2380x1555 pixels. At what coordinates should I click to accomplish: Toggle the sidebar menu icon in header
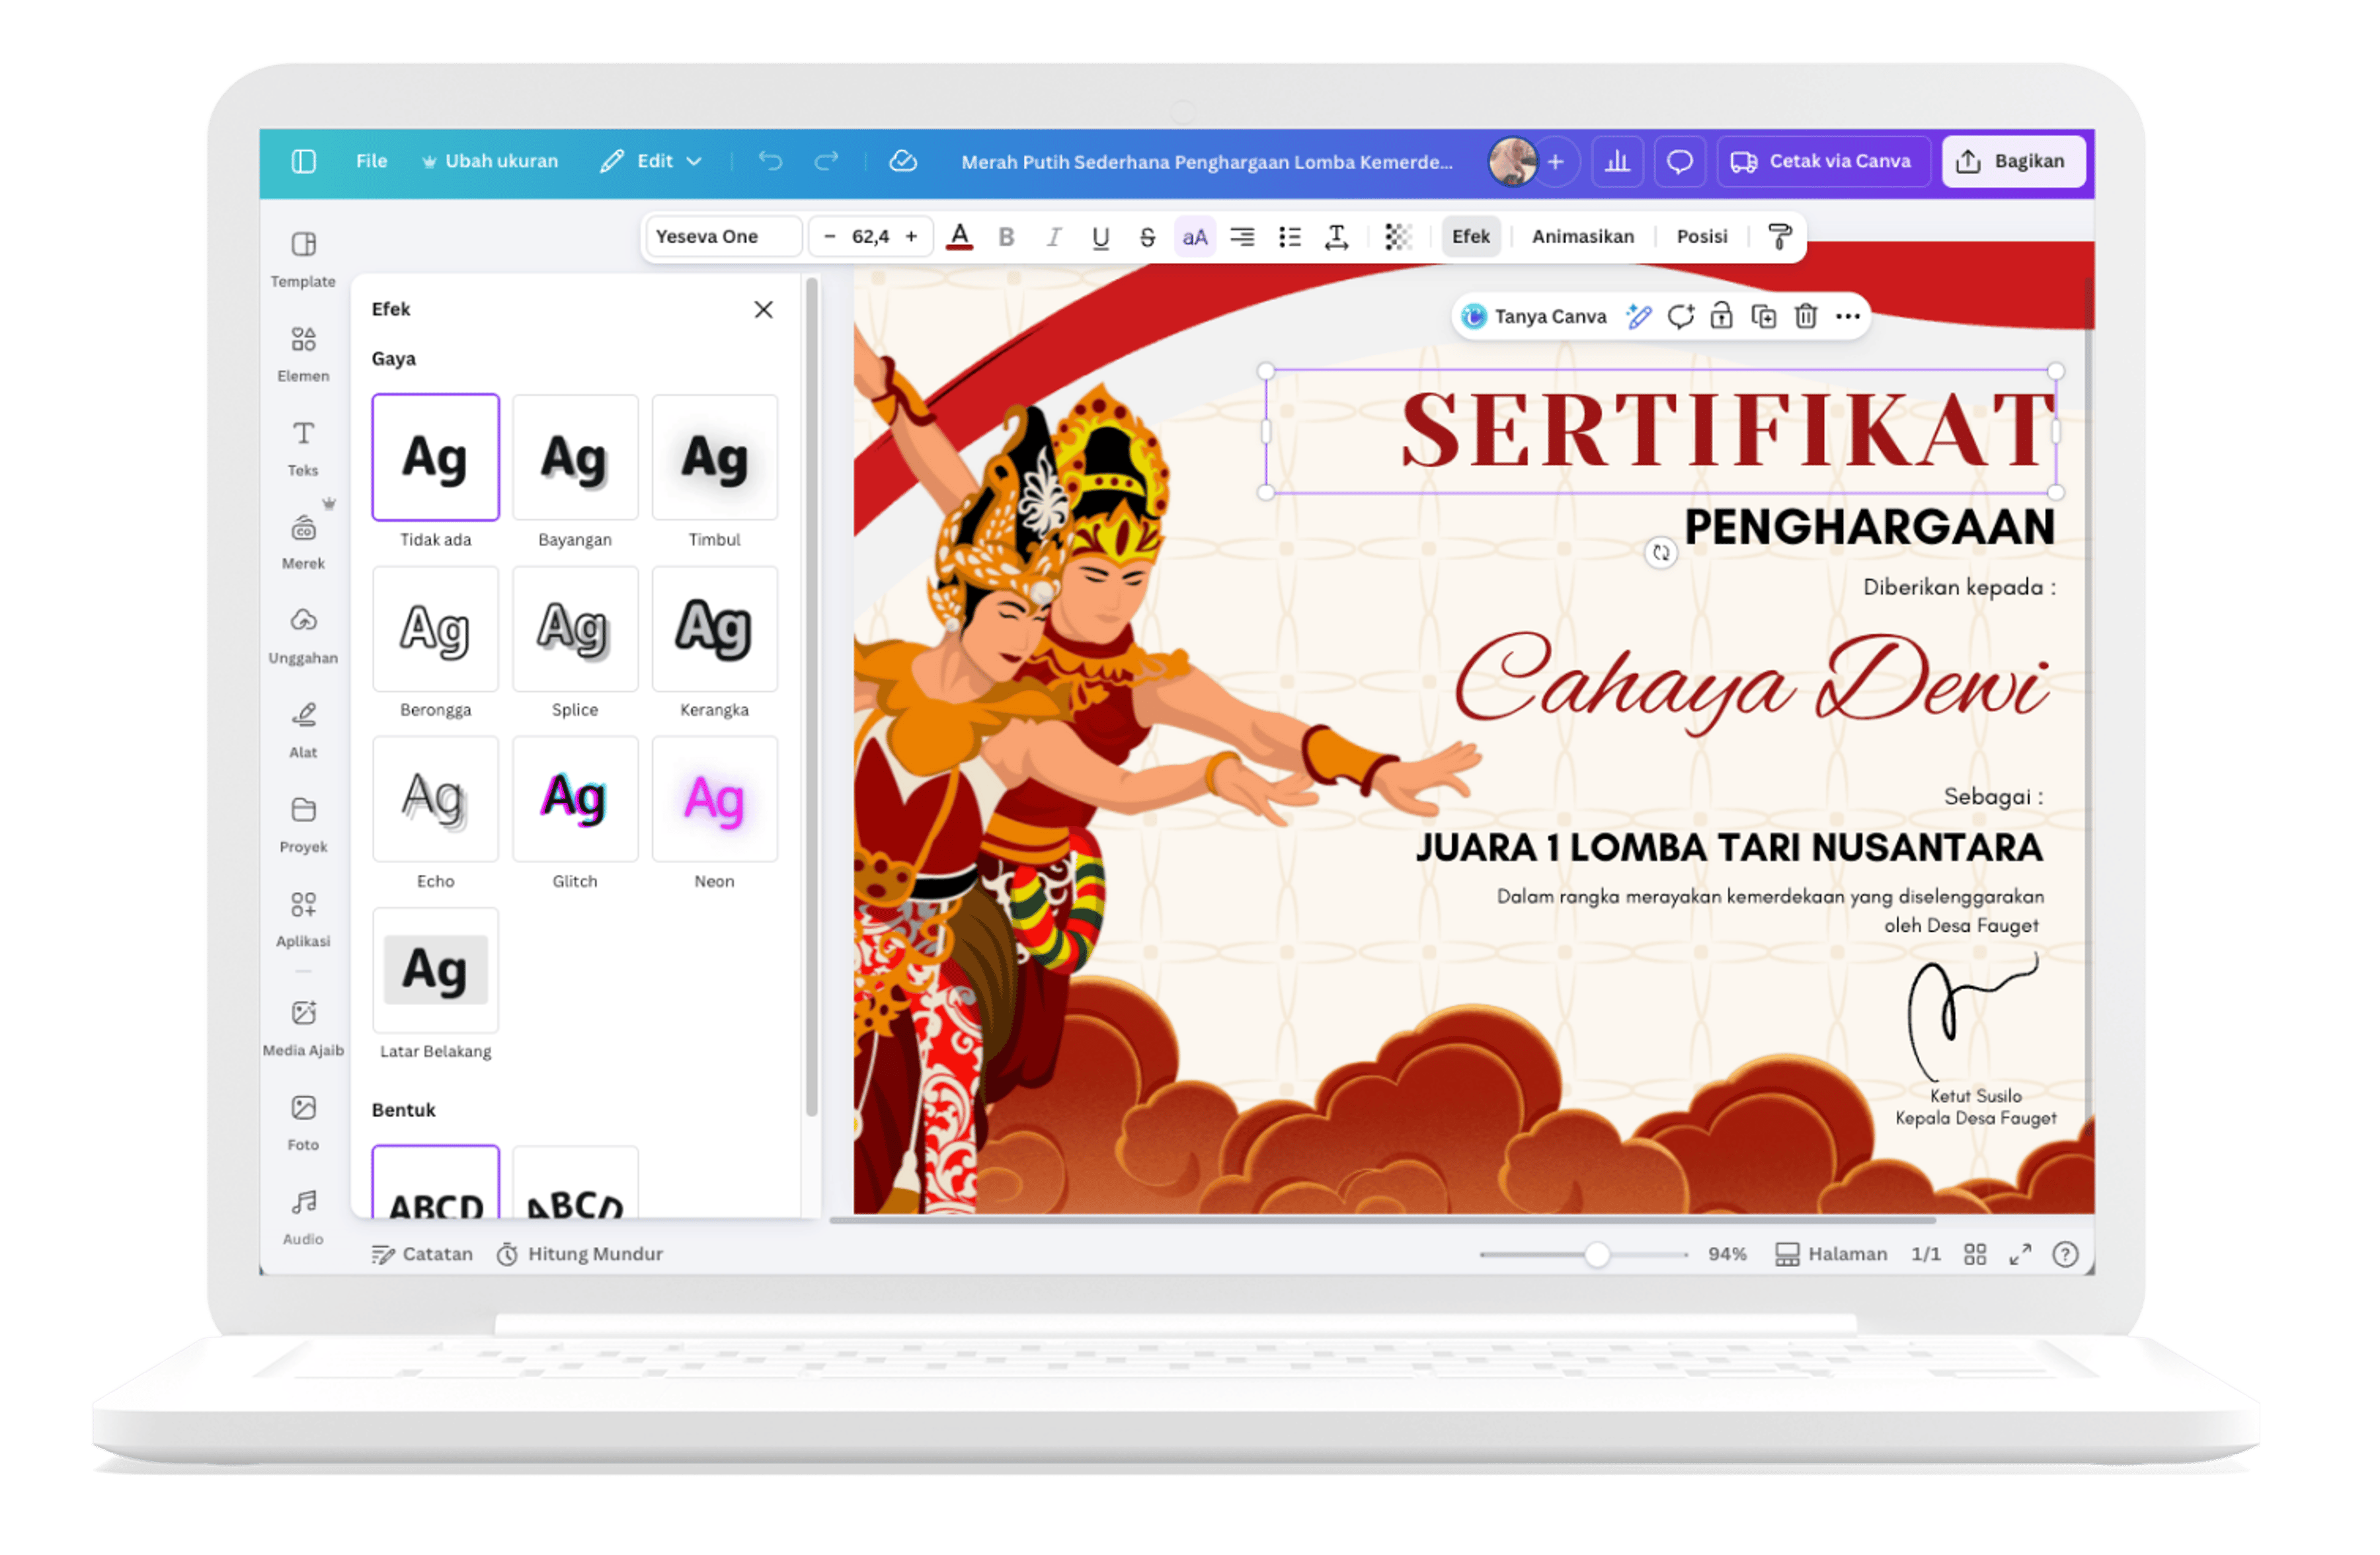click(304, 161)
